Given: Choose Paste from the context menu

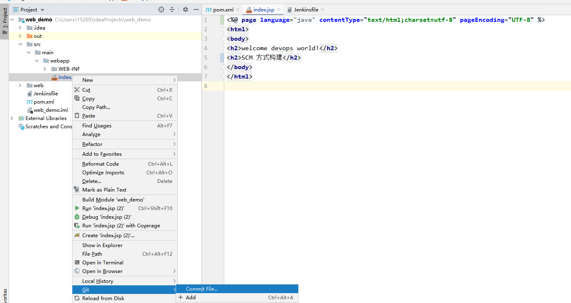Looking at the screenshot, I should tap(125, 116).
